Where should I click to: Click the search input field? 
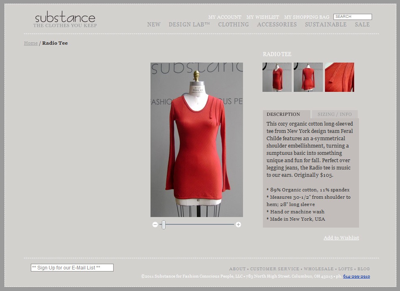(x=352, y=17)
